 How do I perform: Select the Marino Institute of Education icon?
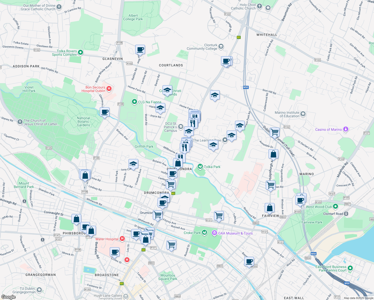pyautogui.click(x=303, y=114)
